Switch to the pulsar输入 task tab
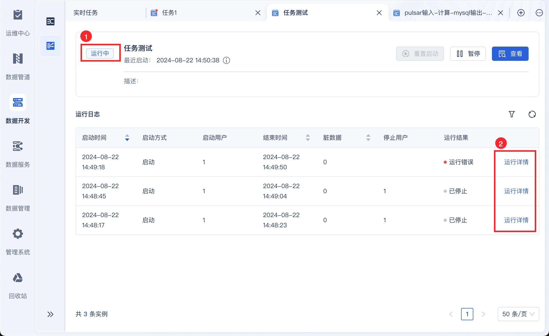The image size is (549, 336). tap(448, 13)
